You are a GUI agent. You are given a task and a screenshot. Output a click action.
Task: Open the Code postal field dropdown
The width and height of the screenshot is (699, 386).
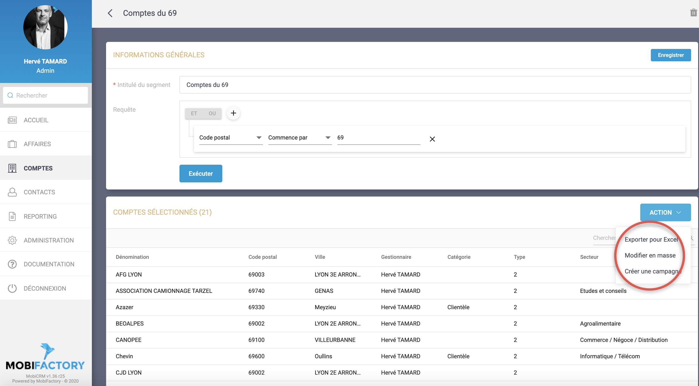pos(231,138)
